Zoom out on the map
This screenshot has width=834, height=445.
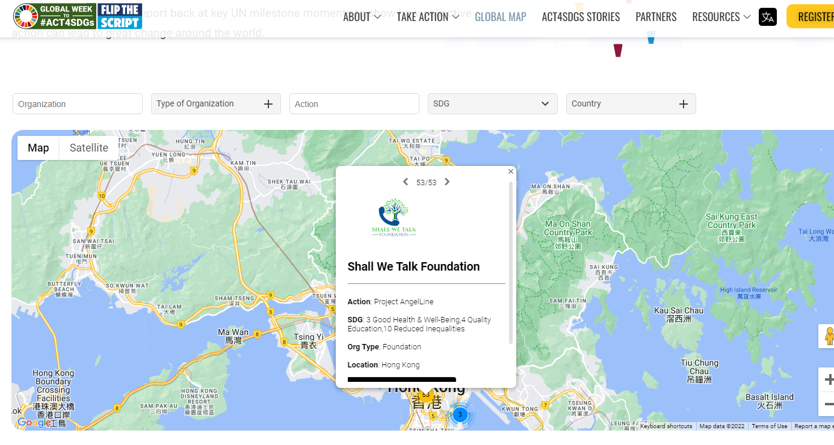click(x=828, y=404)
